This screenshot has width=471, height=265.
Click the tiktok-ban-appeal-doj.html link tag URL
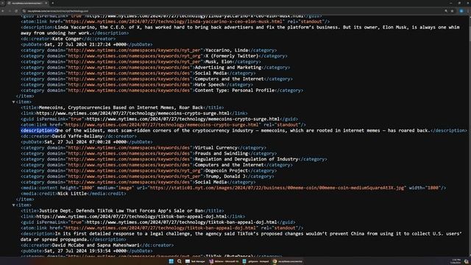point(131,216)
